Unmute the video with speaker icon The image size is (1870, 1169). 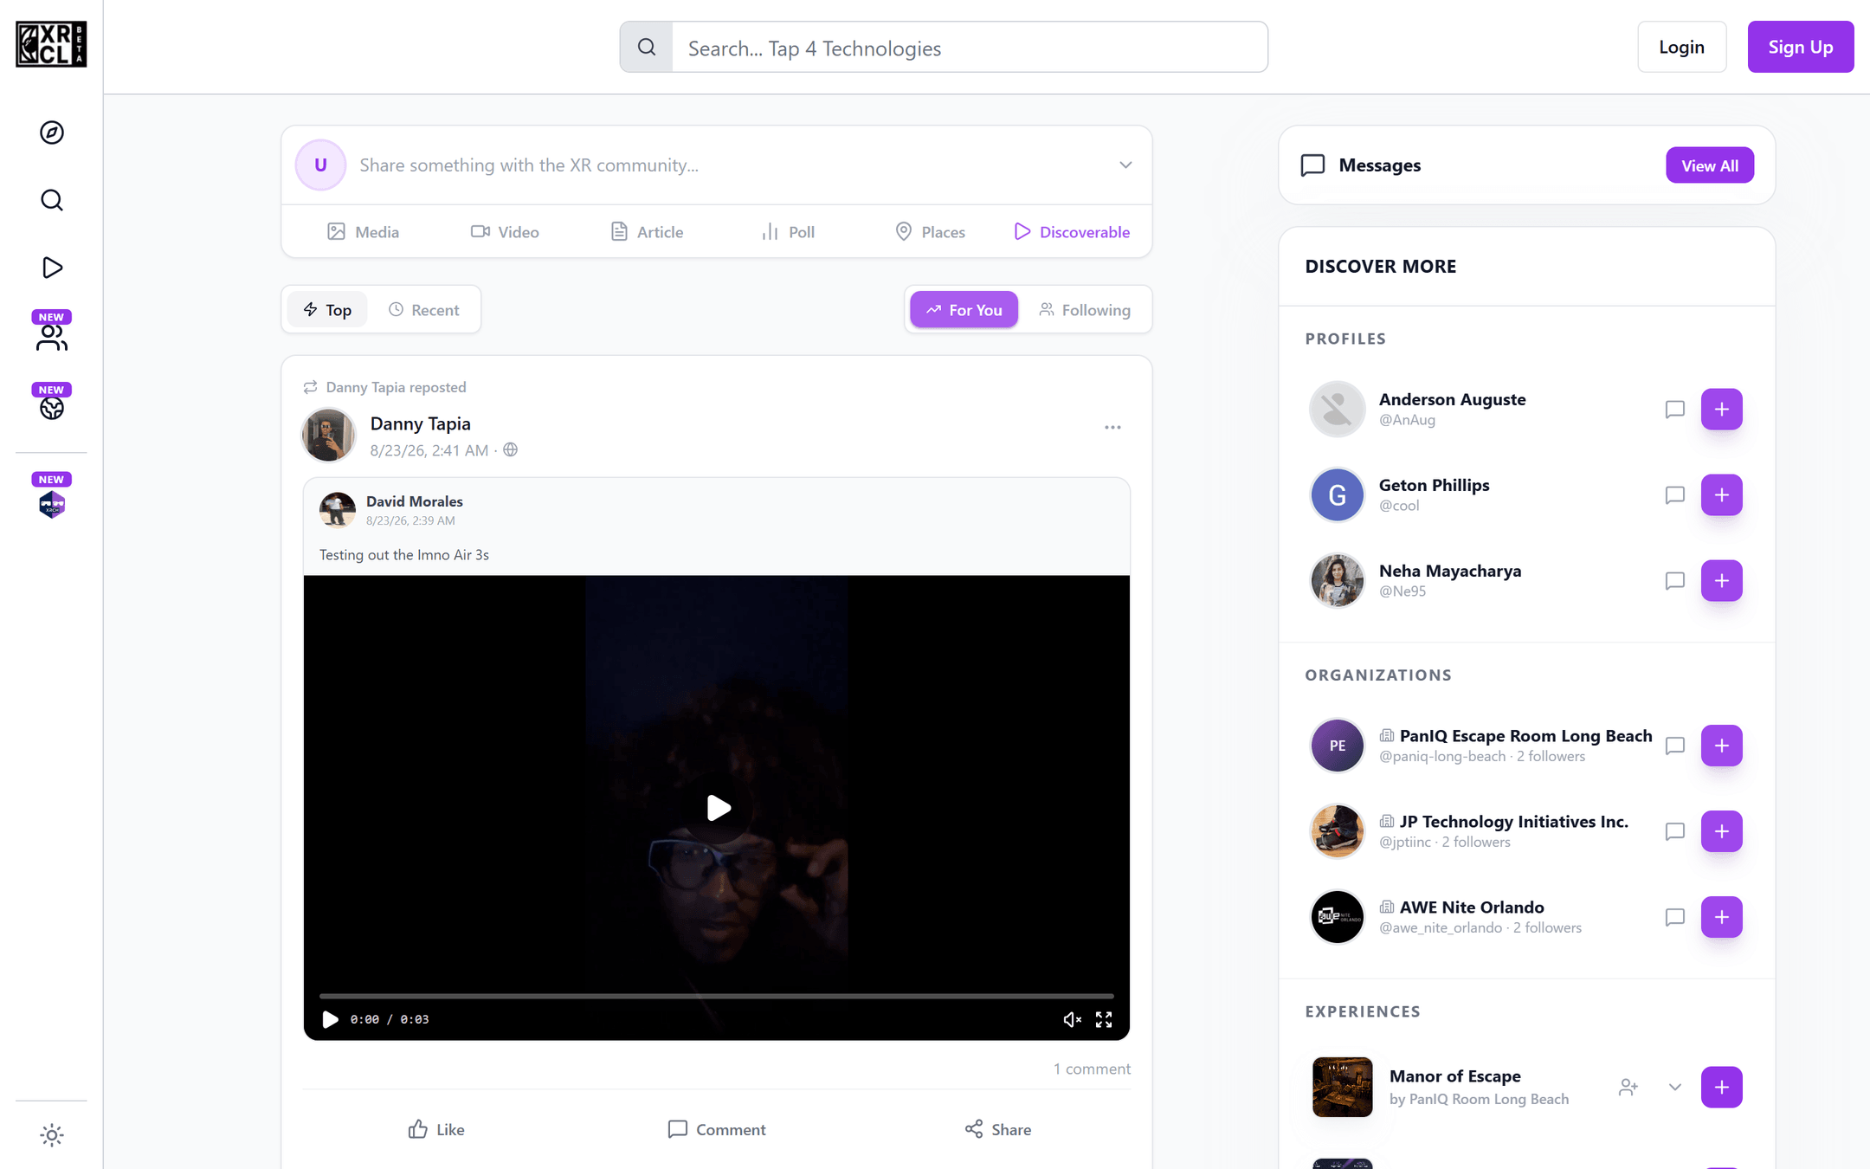(x=1072, y=1019)
